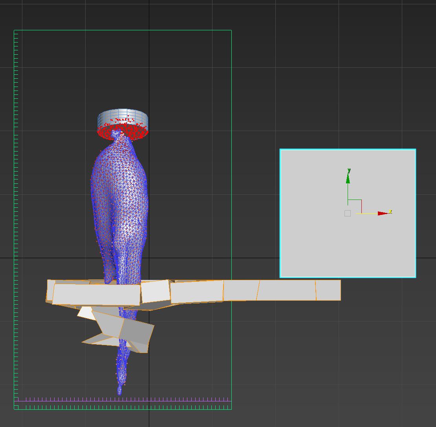Click the red X-axis arrow of the gizmo

[x=383, y=213]
